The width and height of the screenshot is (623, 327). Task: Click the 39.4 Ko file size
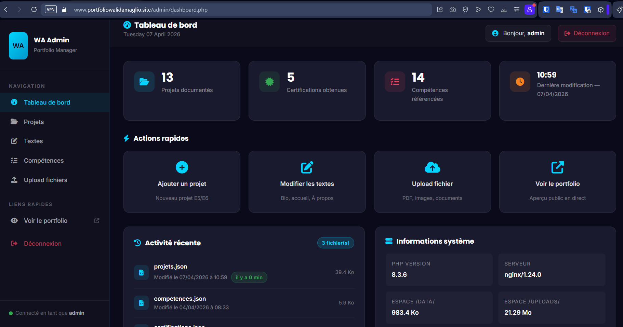coord(344,272)
